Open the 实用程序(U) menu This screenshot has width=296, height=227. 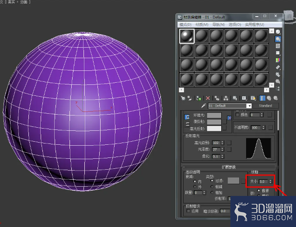point(254,24)
